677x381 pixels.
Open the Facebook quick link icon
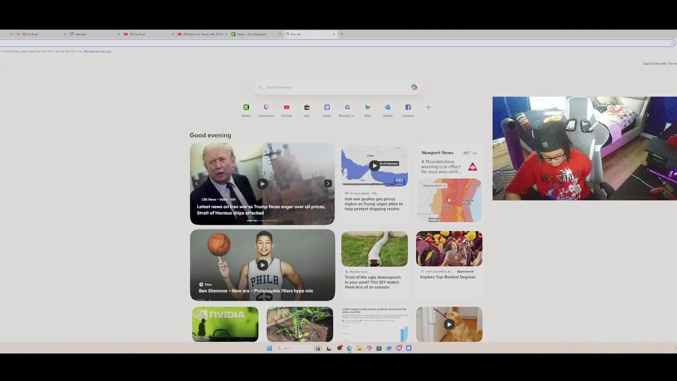(408, 107)
